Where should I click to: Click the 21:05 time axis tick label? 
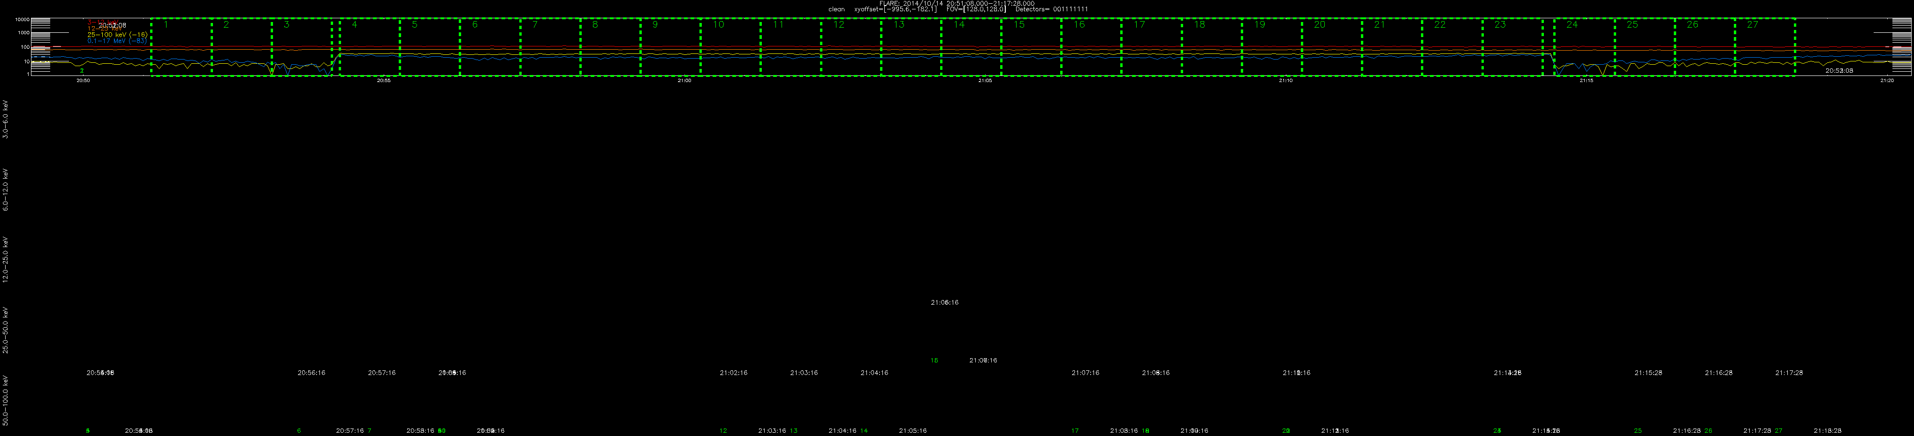coord(985,80)
